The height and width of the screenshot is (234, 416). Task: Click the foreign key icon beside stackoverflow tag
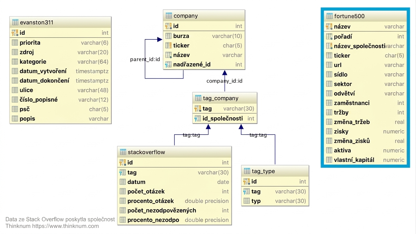pos(123,172)
